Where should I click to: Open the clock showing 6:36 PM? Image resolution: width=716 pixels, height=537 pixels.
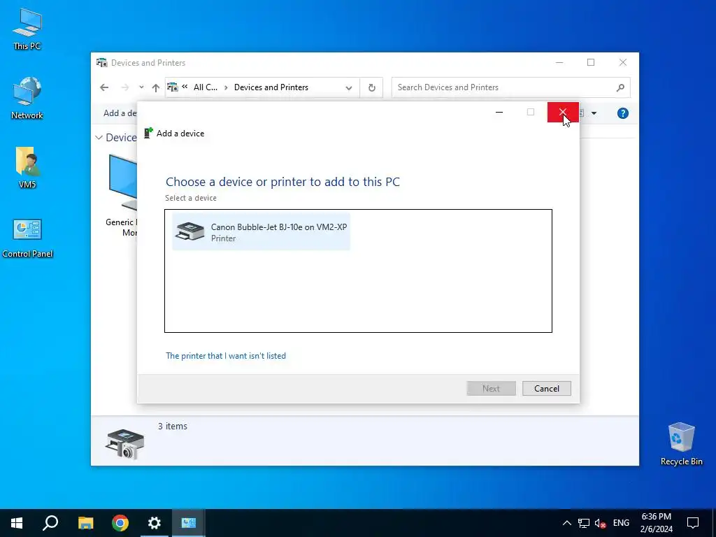tap(656, 523)
